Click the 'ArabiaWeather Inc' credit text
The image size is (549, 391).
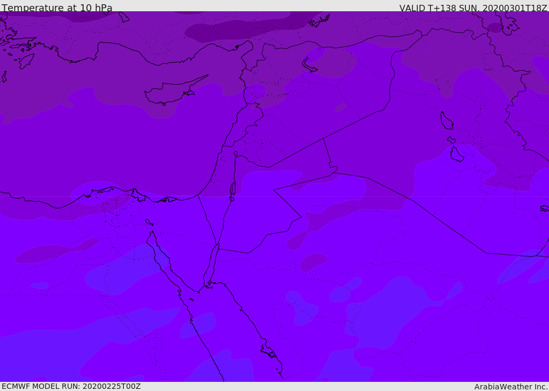point(511,387)
